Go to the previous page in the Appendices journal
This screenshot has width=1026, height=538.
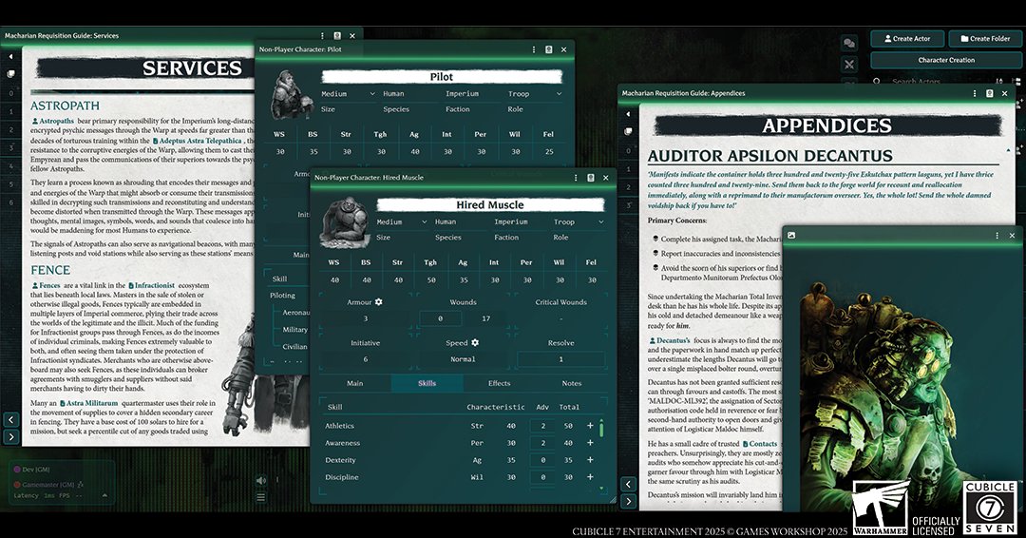pyautogui.click(x=628, y=485)
